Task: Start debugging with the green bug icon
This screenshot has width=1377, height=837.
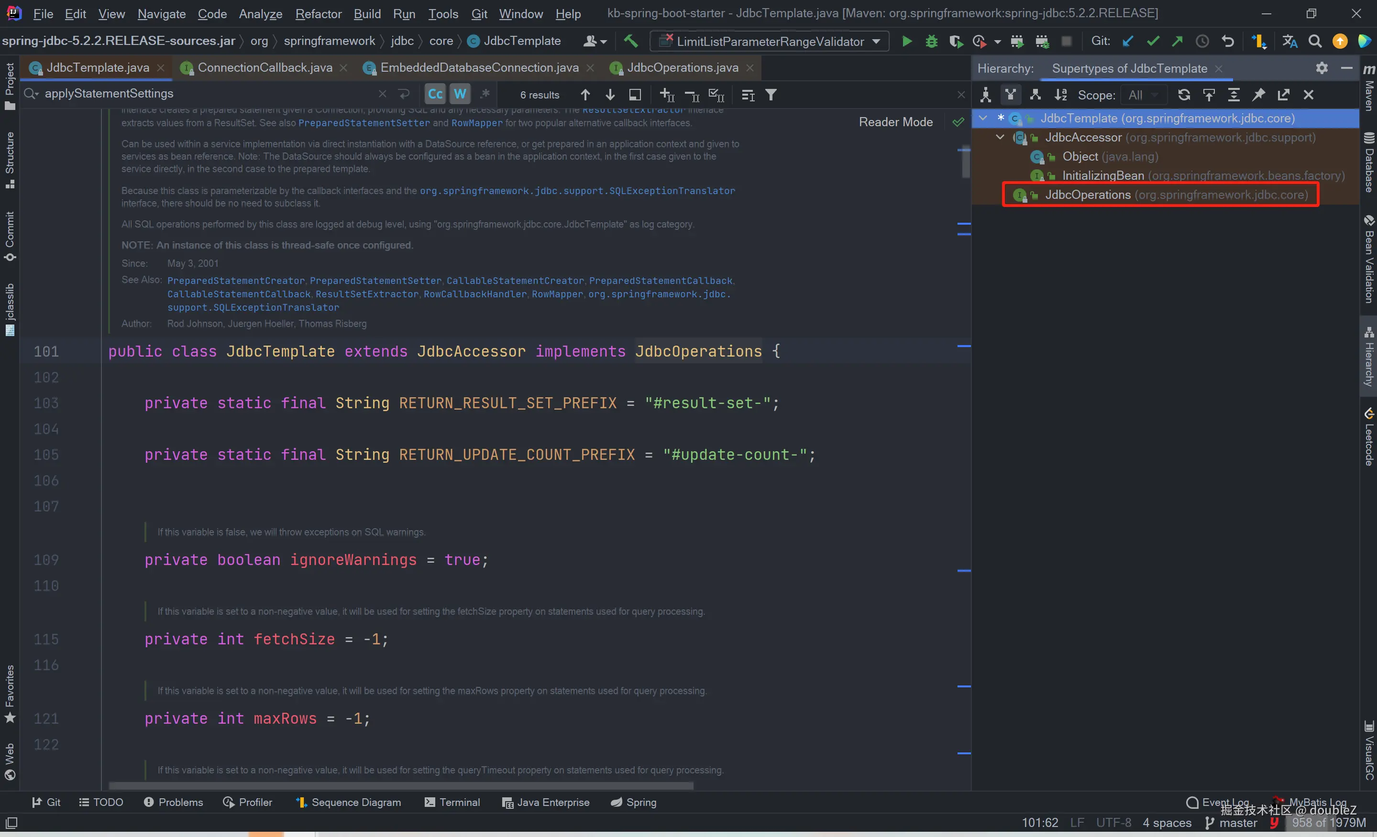Action: [931, 41]
